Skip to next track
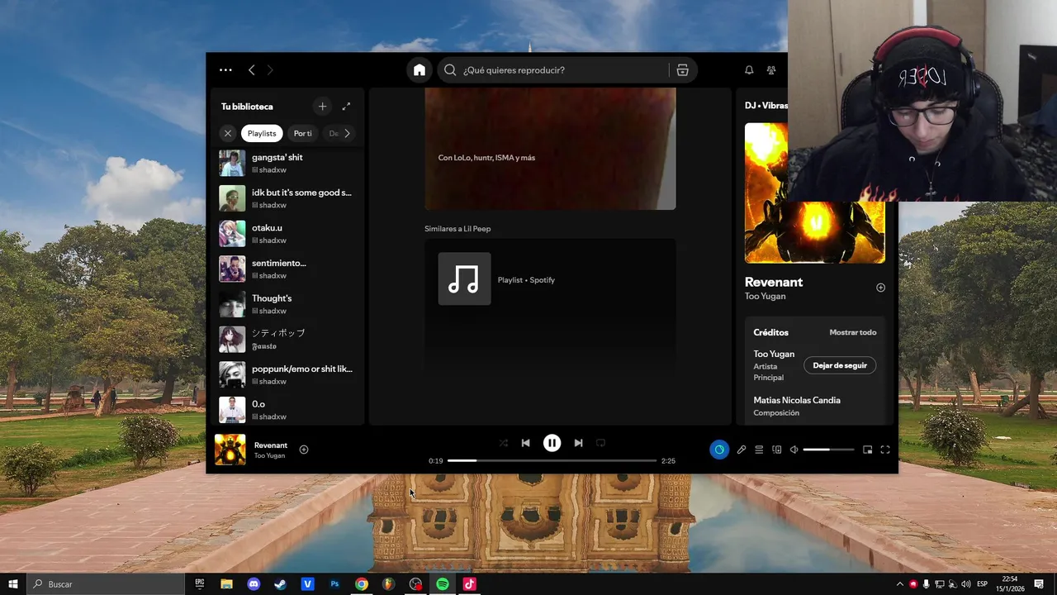1057x595 pixels. pyautogui.click(x=578, y=443)
